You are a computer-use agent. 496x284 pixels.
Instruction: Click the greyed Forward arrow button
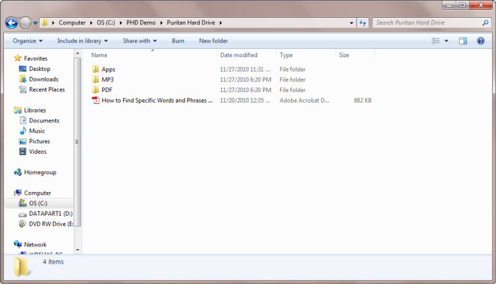tap(25, 23)
